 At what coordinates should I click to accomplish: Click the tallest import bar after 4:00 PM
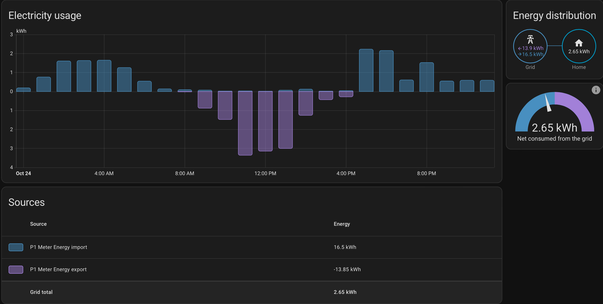tap(366, 70)
